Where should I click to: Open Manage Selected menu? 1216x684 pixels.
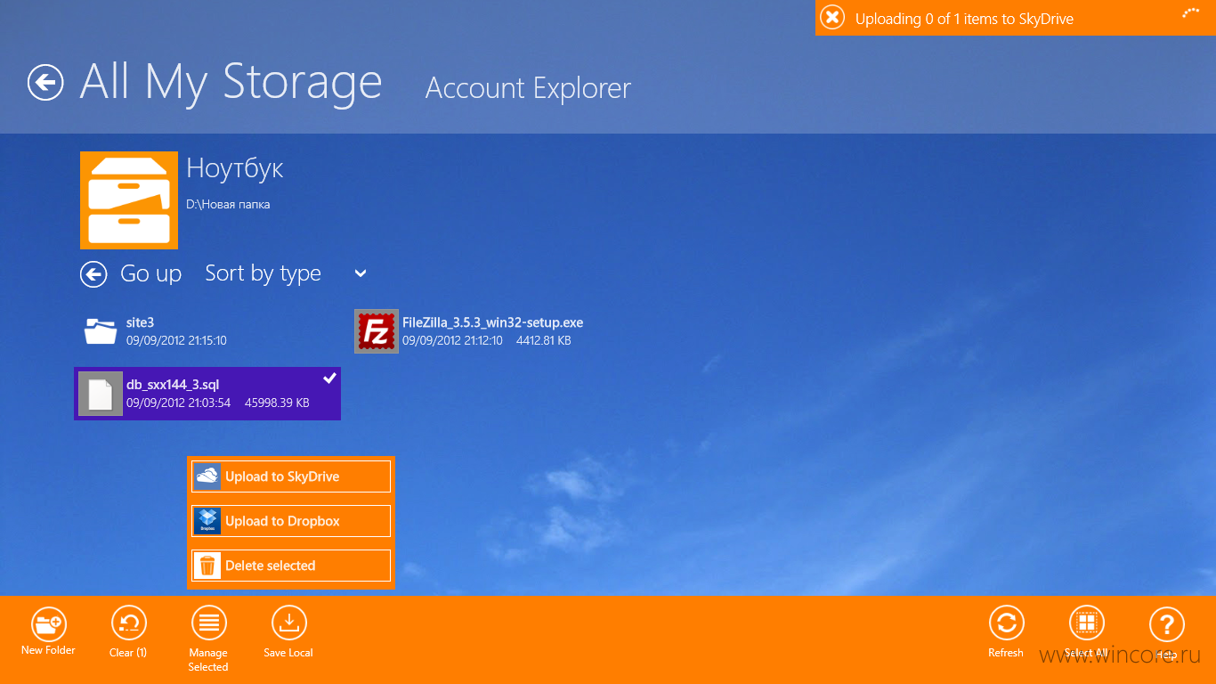click(x=208, y=638)
